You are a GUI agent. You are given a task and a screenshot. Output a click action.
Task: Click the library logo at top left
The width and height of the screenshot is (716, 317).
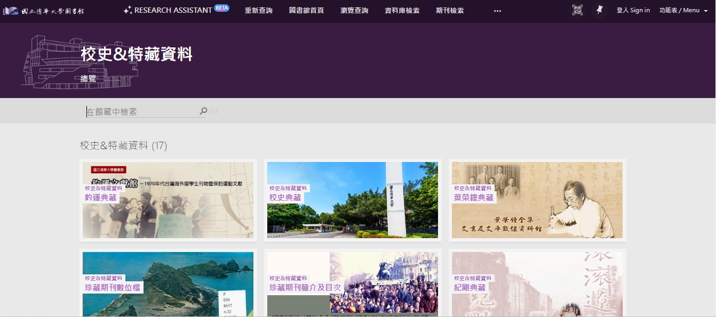point(43,10)
